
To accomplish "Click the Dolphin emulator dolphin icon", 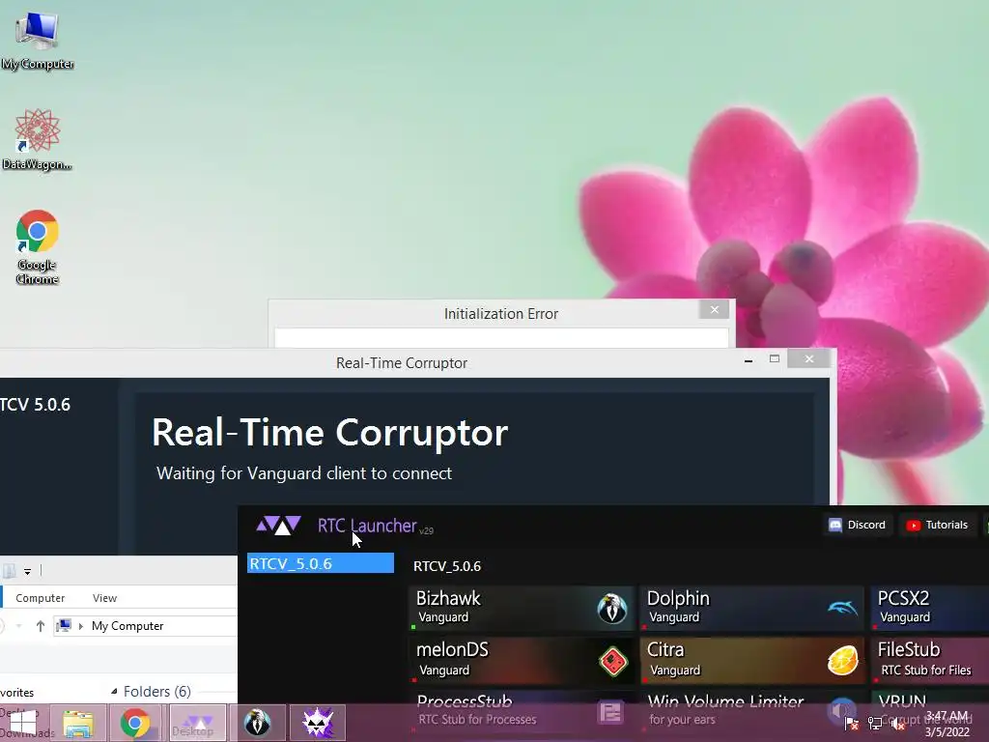I will pyautogui.click(x=842, y=608).
